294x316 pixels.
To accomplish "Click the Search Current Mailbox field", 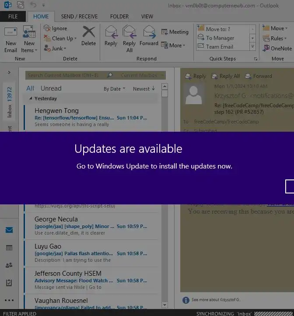I will [66, 75].
